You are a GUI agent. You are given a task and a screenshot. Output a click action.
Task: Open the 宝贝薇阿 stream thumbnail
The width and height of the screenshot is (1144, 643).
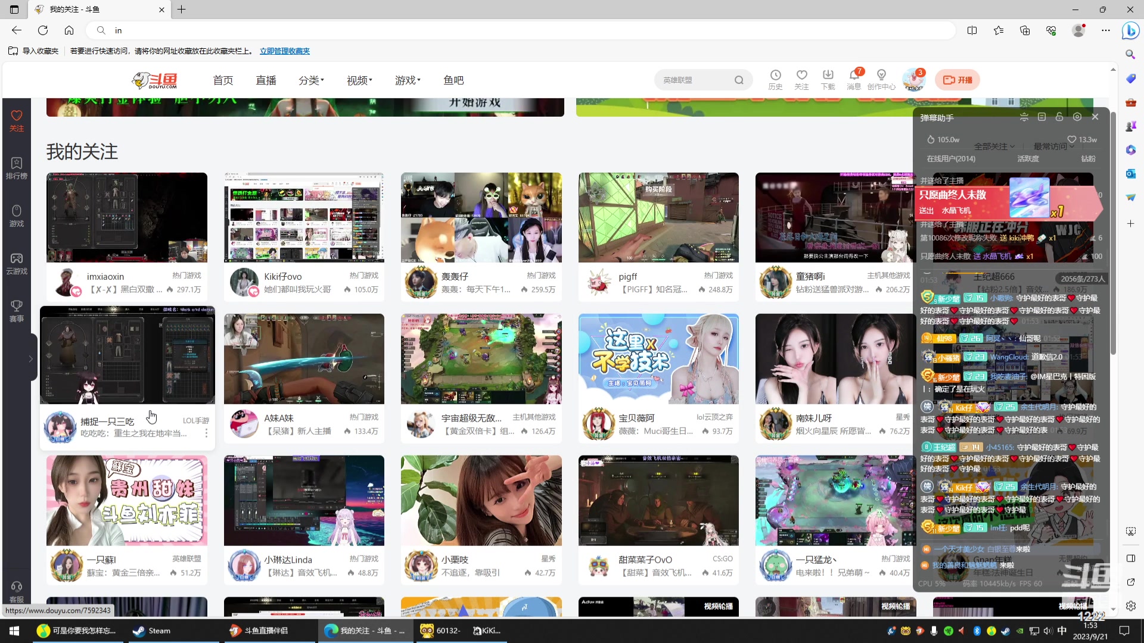point(658,359)
